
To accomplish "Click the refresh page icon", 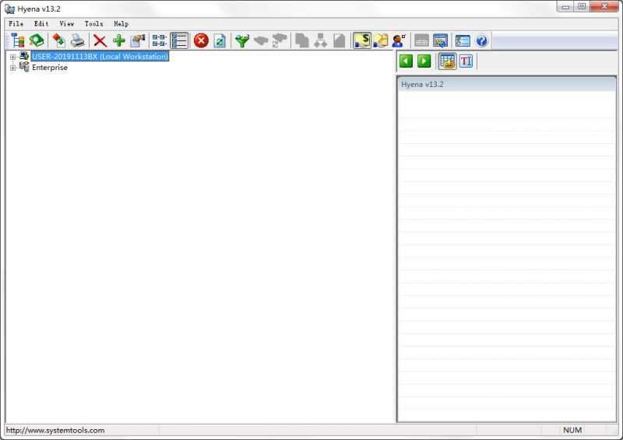I will (220, 41).
